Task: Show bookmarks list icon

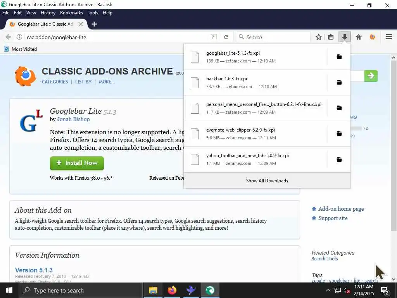Action: [331, 37]
